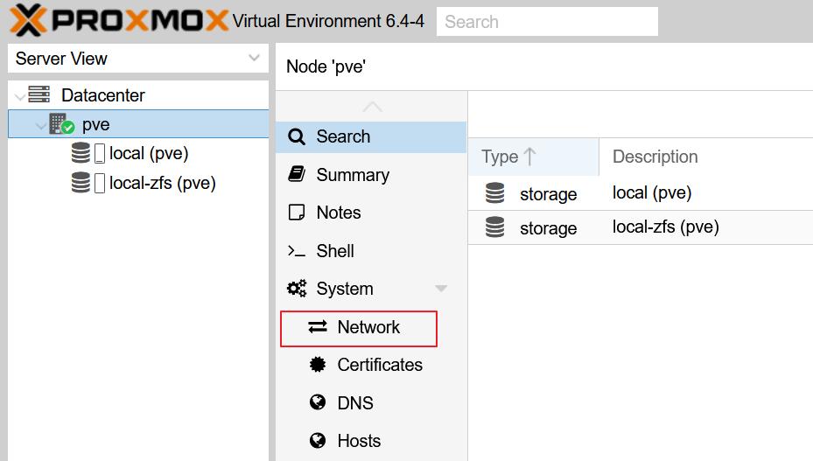Viewport: 813px width, 461px height.
Task: Select the Hosts menu entry
Action: coord(359,441)
